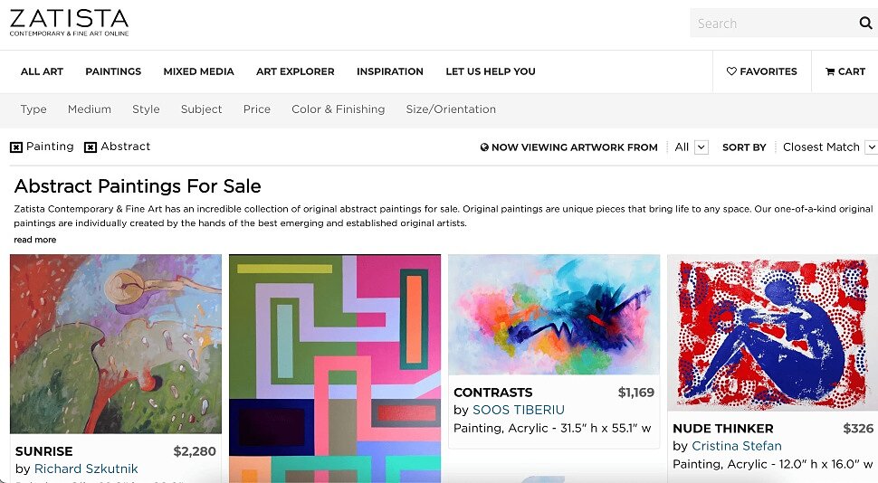Click the globe icon beside Now Viewing Artwork

coord(484,147)
